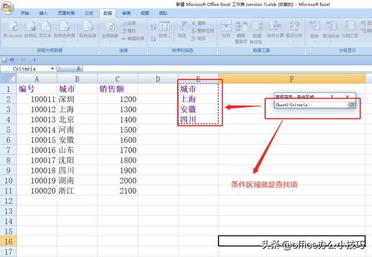Expand the 自其他来源 dropdown
This screenshot has height=257, width=372.
click(64, 41)
